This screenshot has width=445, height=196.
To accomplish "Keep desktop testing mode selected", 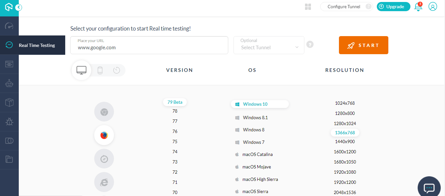I will 81,70.
